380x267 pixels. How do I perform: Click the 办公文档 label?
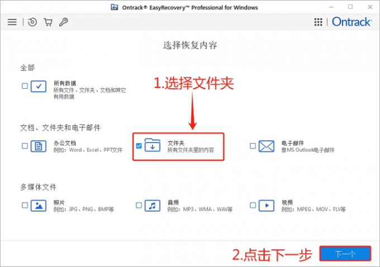click(65, 143)
